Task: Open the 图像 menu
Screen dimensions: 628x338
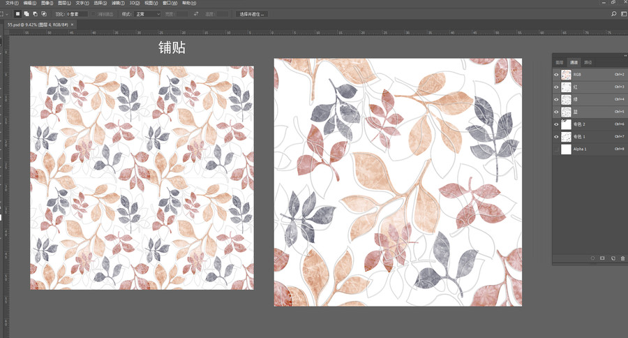Action: point(47,3)
